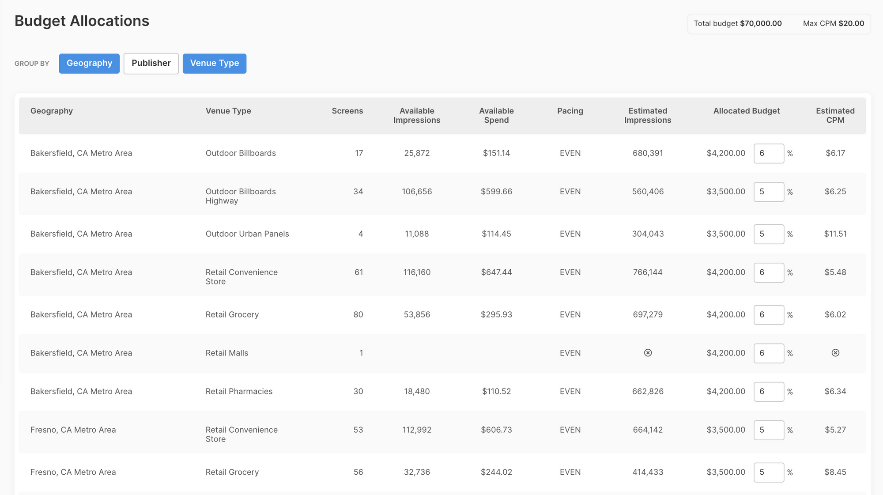Select the percentage field for Outdoor Billboards row
The width and height of the screenshot is (883, 495).
click(x=769, y=153)
